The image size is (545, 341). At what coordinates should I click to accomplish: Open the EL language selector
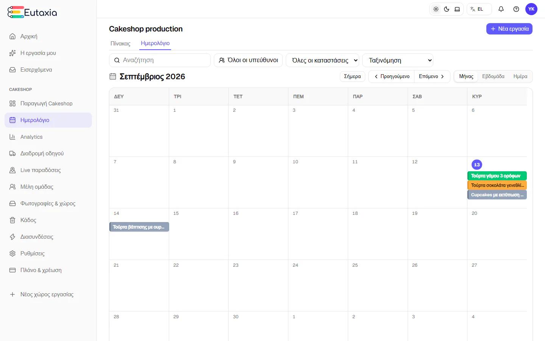tap(479, 9)
